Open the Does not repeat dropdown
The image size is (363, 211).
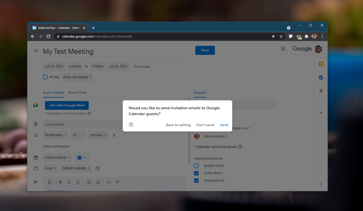[x=77, y=77]
